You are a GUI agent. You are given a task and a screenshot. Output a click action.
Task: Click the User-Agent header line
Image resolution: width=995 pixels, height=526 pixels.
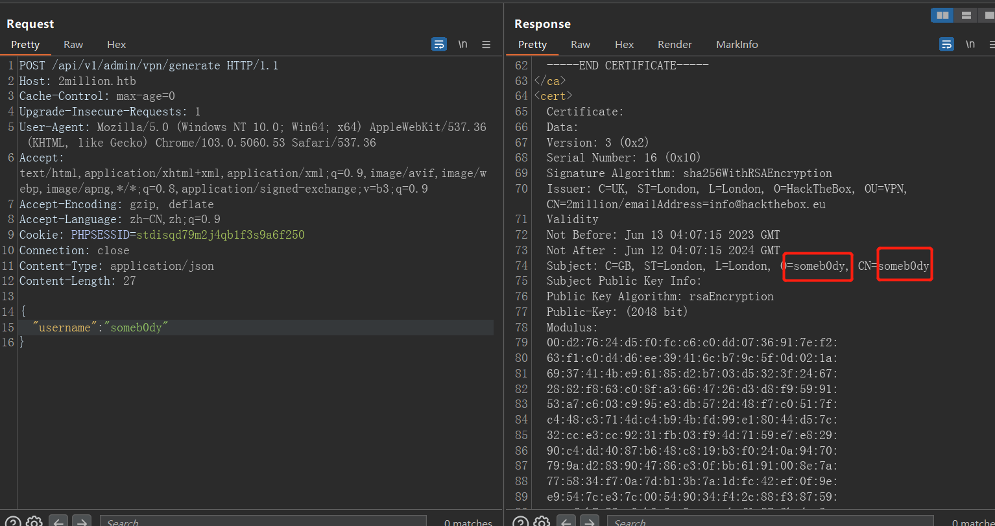pyautogui.click(x=253, y=135)
